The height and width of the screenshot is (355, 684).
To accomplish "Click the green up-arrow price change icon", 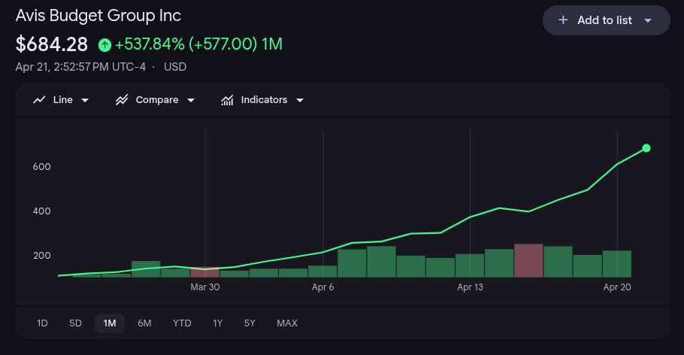I will coord(104,44).
